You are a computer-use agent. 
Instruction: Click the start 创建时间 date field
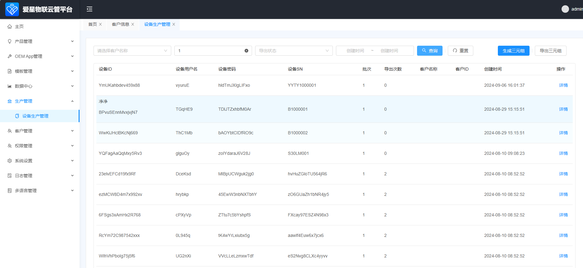[x=355, y=51]
